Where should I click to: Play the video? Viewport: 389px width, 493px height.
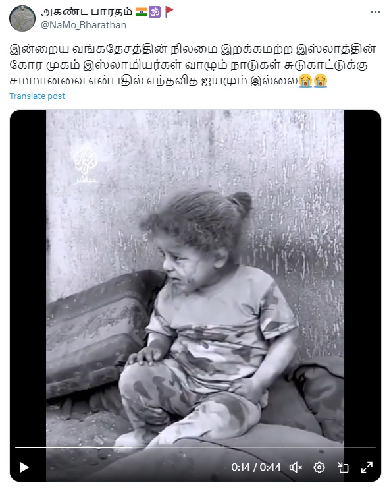(x=24, y=467)
